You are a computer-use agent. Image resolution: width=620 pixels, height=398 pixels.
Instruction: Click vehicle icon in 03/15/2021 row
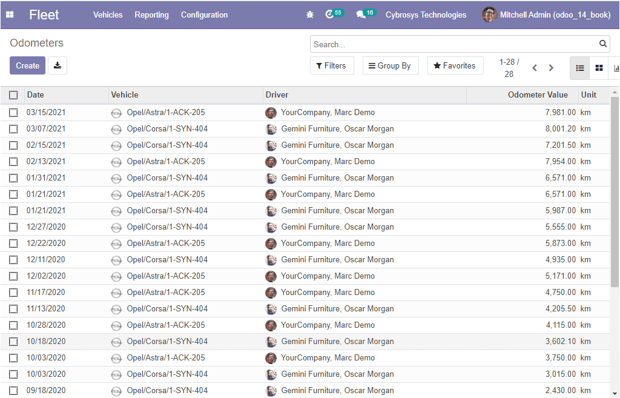116,113
